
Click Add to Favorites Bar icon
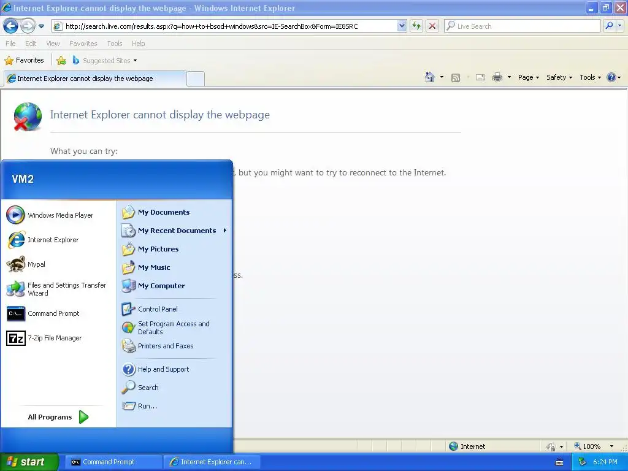click(x=61, y=61)
